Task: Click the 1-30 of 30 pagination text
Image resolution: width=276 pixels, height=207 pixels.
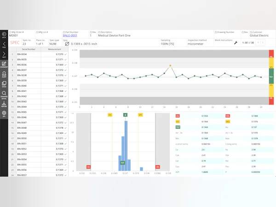Action: pyautogui.click(x=248, y=43)
